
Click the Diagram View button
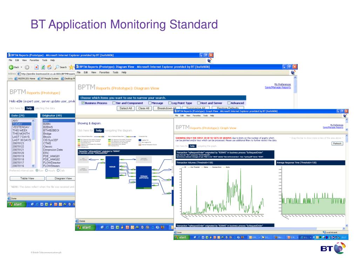[x=61, y=178]
